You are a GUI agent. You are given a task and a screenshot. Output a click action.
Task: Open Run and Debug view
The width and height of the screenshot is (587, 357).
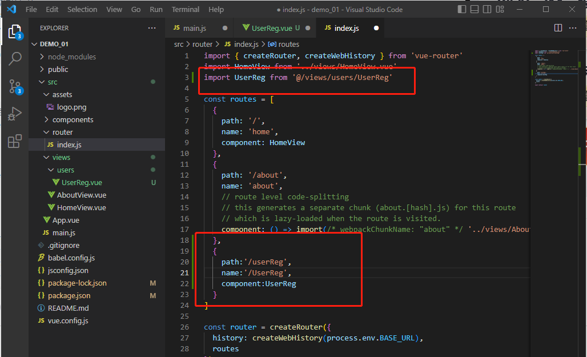(15, 114)
